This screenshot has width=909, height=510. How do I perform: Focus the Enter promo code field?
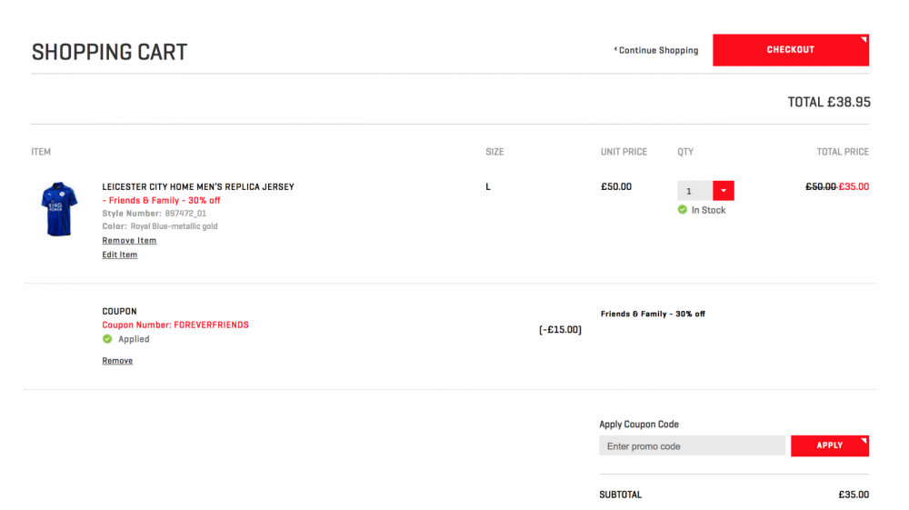(692, 445)
